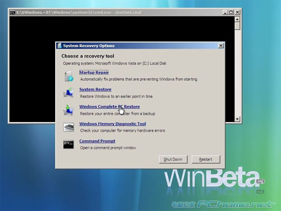Maximize the cmd.exe window

click(231, 12)
